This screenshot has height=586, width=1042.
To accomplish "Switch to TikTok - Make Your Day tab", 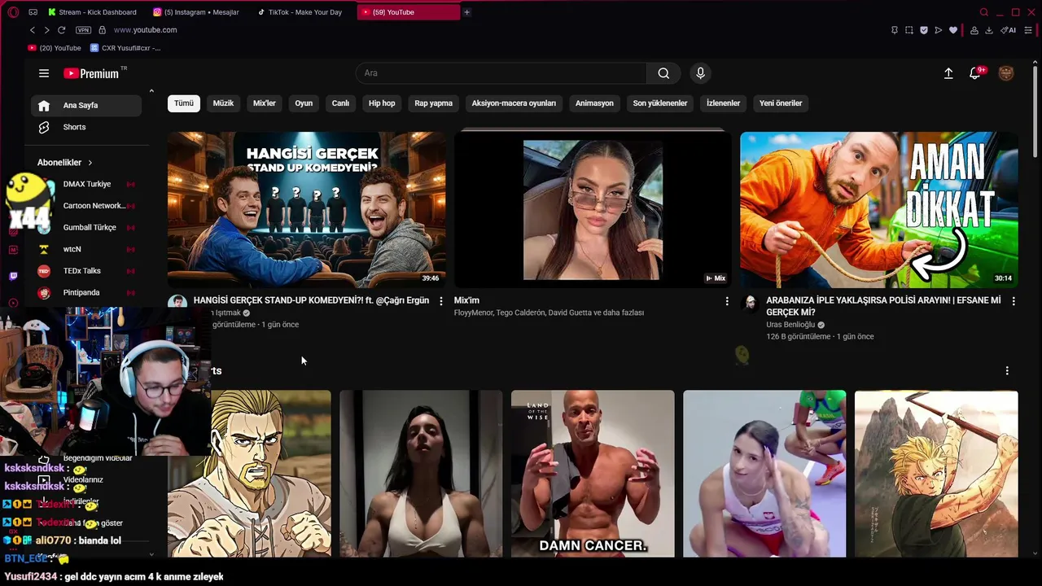I will [x=303, y=12].
